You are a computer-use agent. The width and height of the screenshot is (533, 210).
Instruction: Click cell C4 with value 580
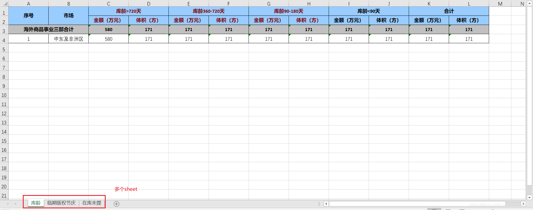109,39
